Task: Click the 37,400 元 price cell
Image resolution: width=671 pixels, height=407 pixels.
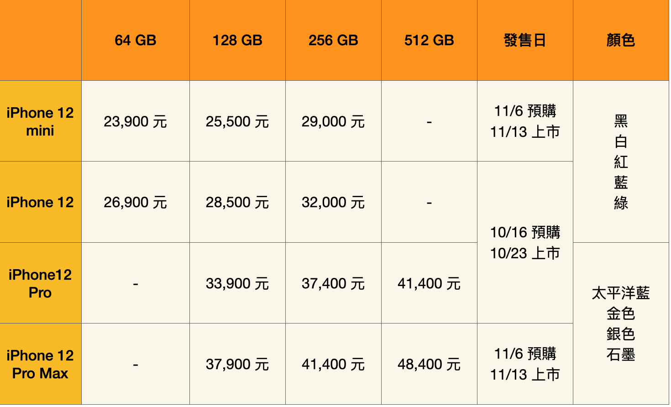Action: tap(333, 284)
